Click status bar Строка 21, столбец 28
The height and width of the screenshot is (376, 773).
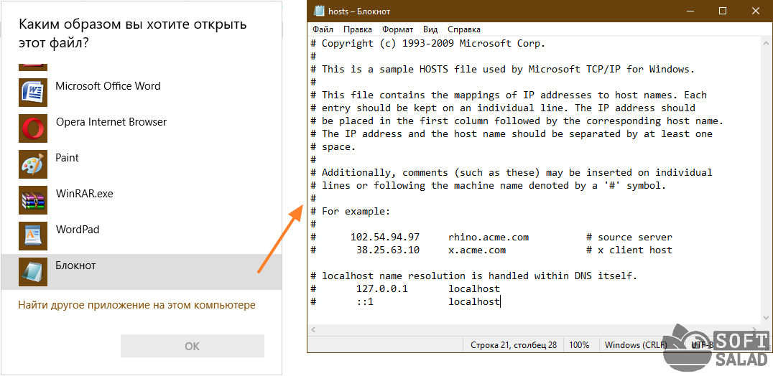tap(514, 345)
